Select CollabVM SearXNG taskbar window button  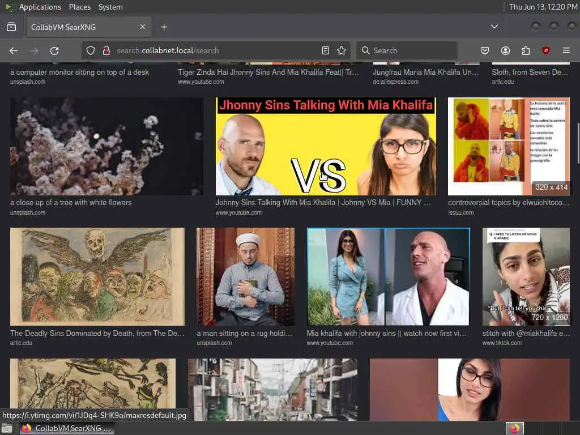point(67,428)
